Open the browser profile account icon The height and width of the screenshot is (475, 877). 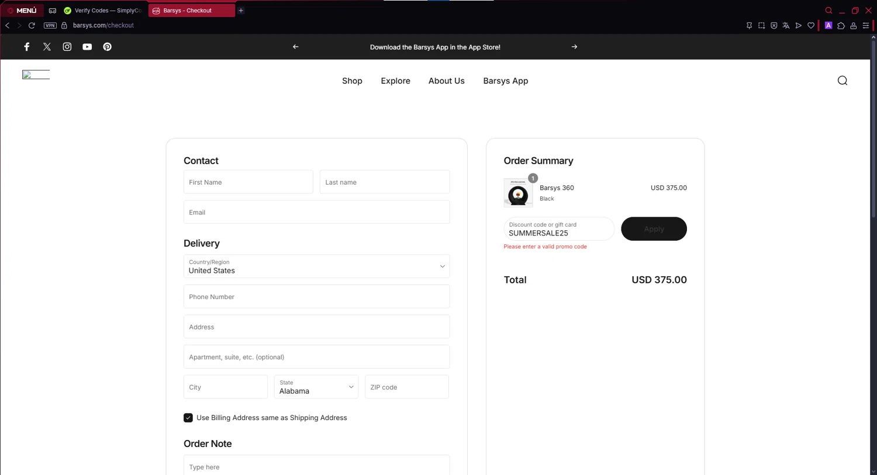(854, 26)
